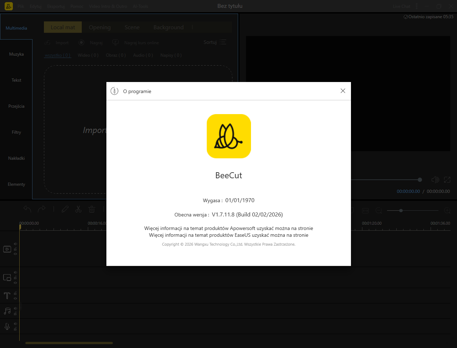Image resolution: width=457 pixels, height=348 pixels.
Task: Open the Filtry sidebar tab
Action: (16, 132)
